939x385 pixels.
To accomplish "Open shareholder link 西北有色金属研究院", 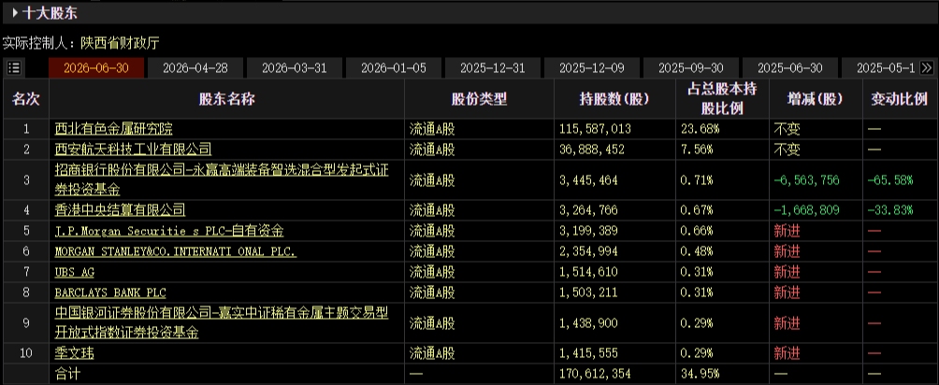I will click(x=113, y=129).
